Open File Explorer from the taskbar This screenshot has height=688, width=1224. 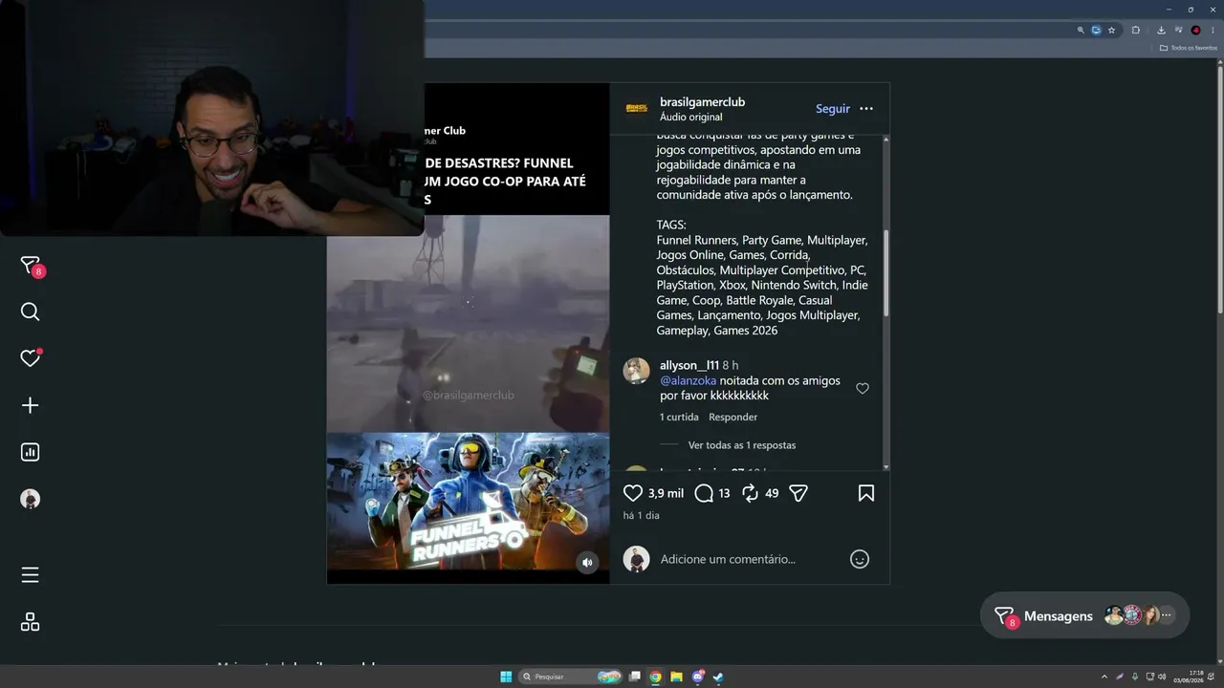[676, 677]
